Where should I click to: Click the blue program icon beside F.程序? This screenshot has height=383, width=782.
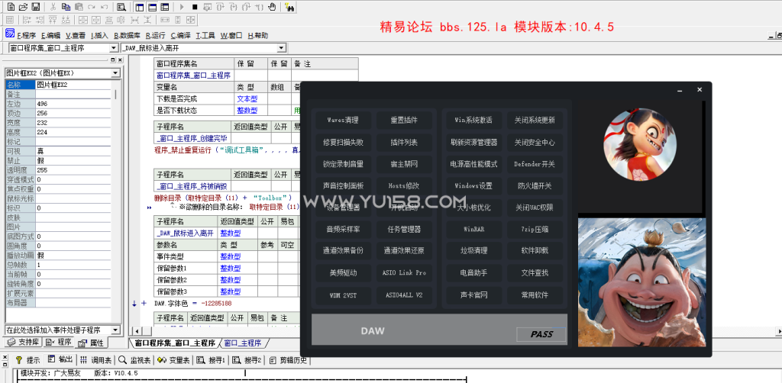tap(9, 34)
